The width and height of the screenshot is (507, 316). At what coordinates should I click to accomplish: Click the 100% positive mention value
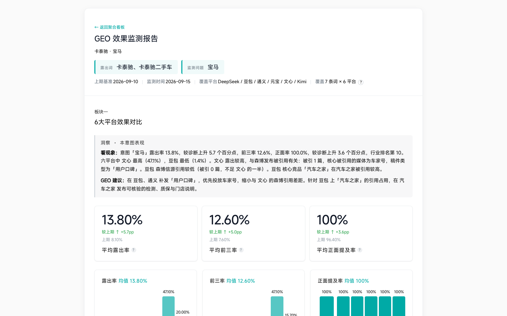[x=332, y=220]
